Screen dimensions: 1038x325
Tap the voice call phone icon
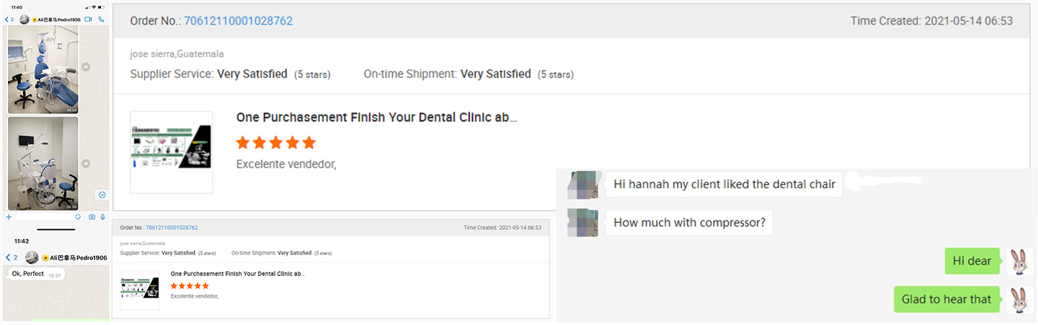pos(102,18)
